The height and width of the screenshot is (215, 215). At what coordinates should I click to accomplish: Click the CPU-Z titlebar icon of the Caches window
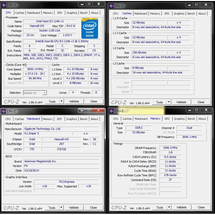pos(111,5)
